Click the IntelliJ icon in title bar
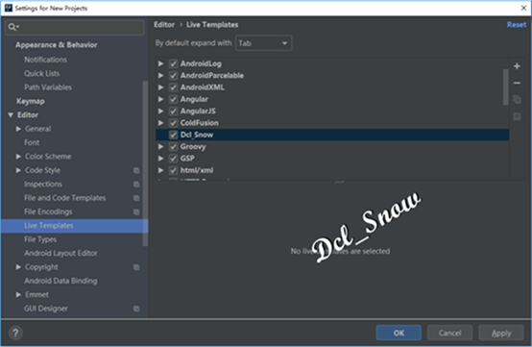Viewport: 532px width, 347px height. pos(8,8)
